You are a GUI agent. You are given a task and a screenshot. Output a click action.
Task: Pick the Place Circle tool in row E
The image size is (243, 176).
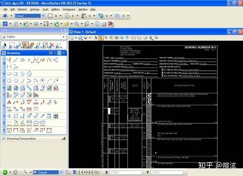[9, 81]
